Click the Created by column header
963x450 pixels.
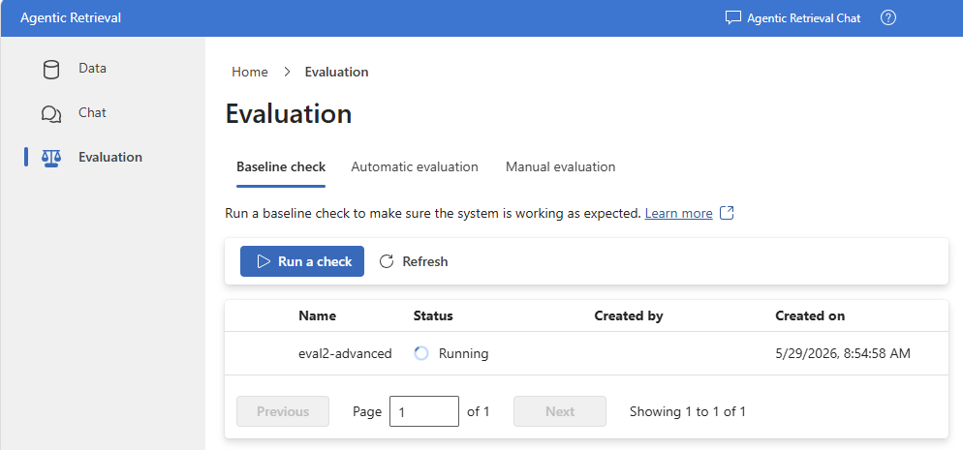(629, 315)
